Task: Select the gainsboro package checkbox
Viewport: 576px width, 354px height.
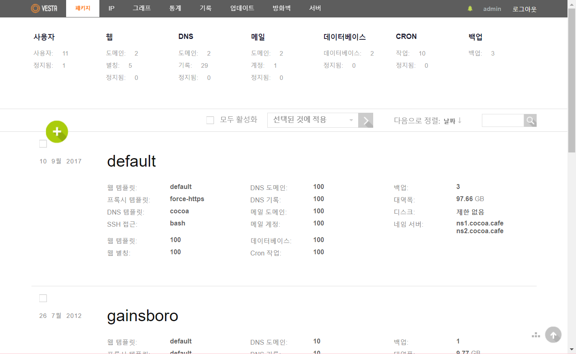Action: click(43, 298)
